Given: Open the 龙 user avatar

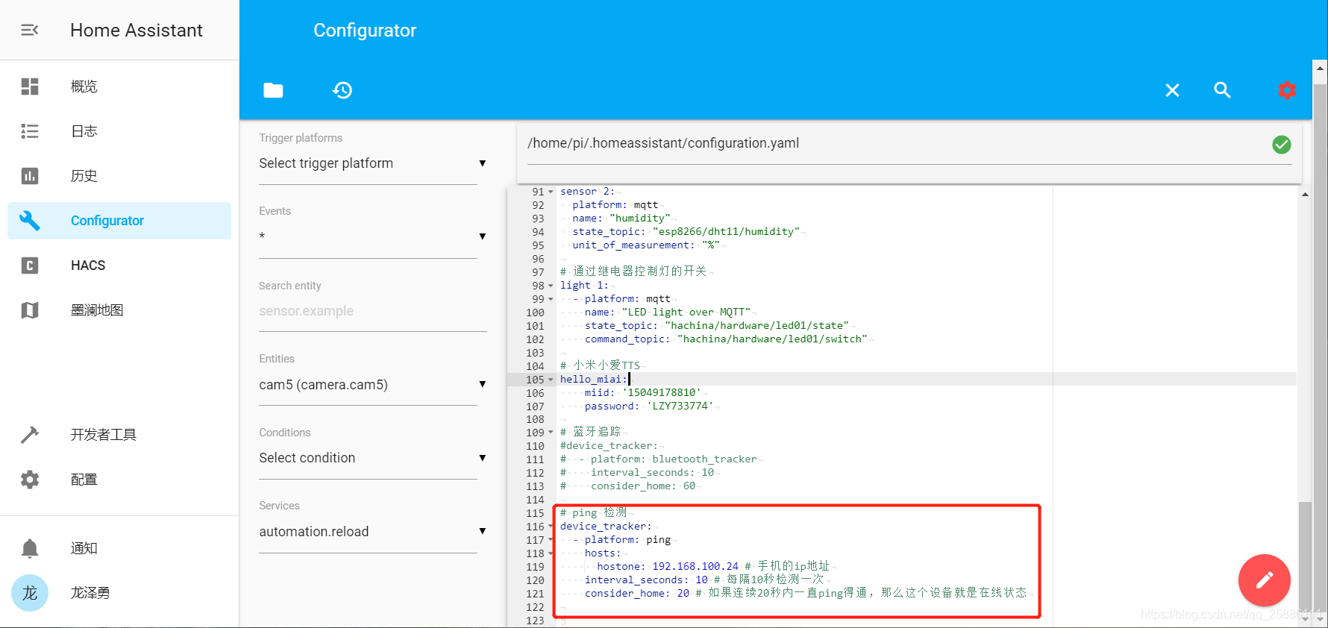Looking at the screenshot, I should click(x=30, y=593).
